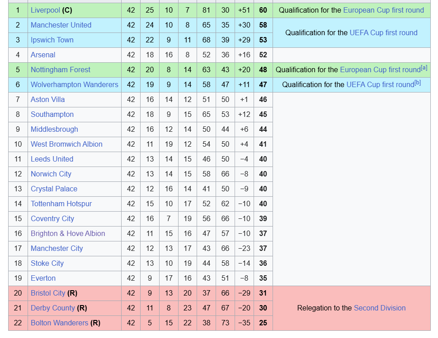Click the Derby County link
The width and height of the screenshot is (438, 338).
[x=53, y=308]
